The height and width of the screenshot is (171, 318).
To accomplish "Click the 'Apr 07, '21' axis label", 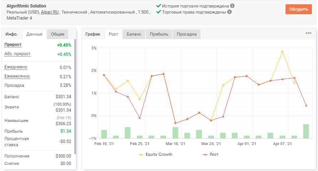I will tap(282, 144).
